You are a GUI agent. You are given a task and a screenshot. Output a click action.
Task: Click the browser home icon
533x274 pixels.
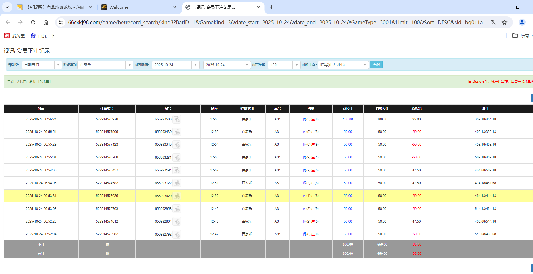pyautogui.click(x=46, y=22)
